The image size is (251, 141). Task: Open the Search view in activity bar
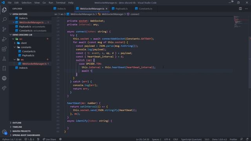tap(4, 20)
